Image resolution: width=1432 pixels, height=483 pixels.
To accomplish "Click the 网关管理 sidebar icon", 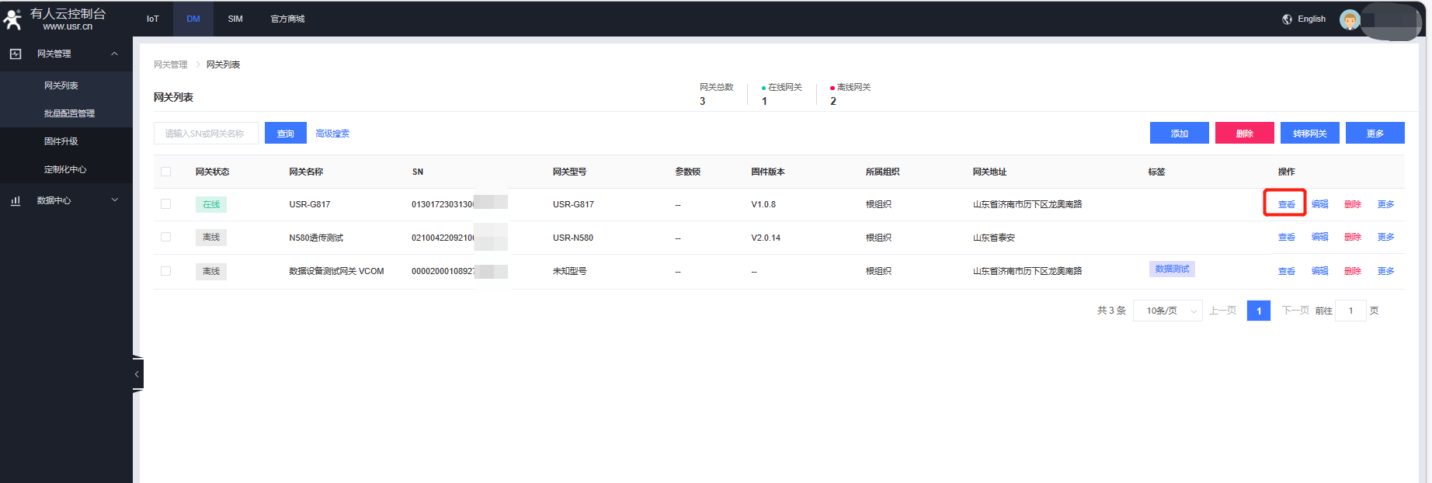I will (x=16, y=54).
